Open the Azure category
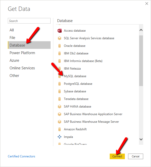 click(29, 60)
